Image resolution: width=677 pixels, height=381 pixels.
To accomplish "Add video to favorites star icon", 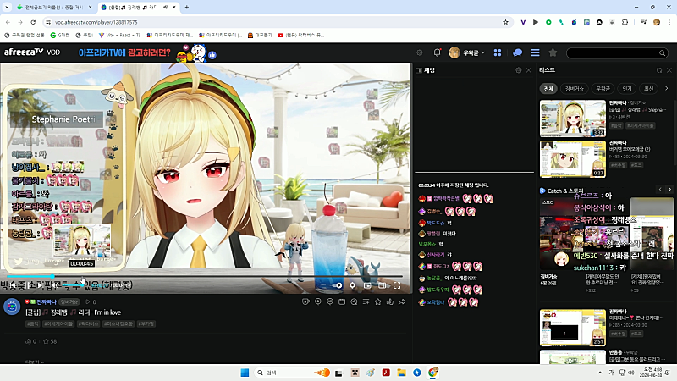I will pos(377,302).
